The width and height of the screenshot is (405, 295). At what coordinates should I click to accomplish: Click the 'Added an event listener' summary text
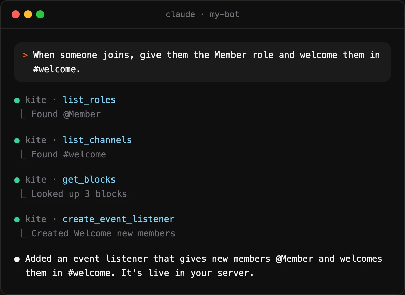click(87, 259)
